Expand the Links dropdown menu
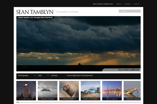This screenshot has height=104, width=157. [137, 4]
